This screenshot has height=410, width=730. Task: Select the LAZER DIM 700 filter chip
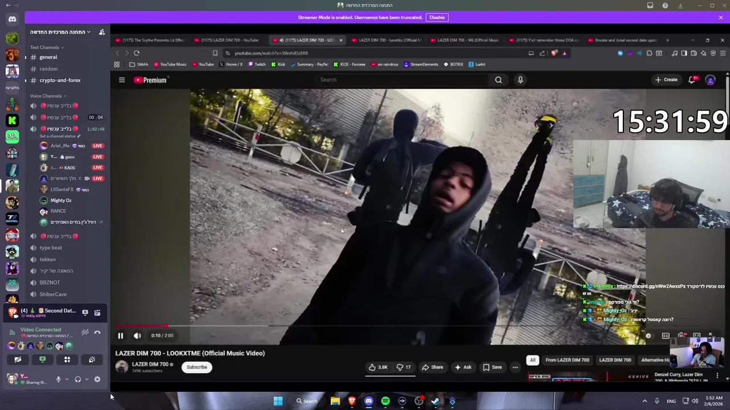click(x=615, y=360)
